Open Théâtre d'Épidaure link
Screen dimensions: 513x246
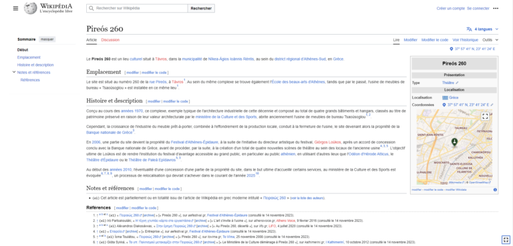click(102, 160)
